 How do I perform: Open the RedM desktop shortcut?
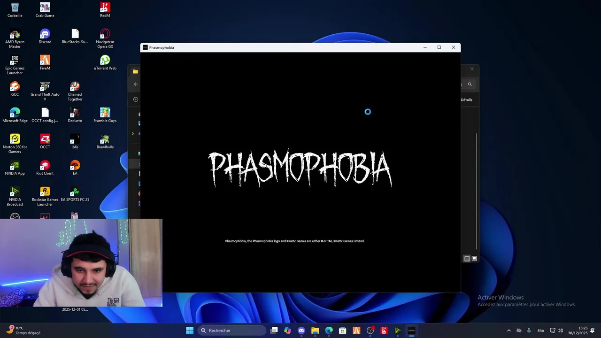105,10
